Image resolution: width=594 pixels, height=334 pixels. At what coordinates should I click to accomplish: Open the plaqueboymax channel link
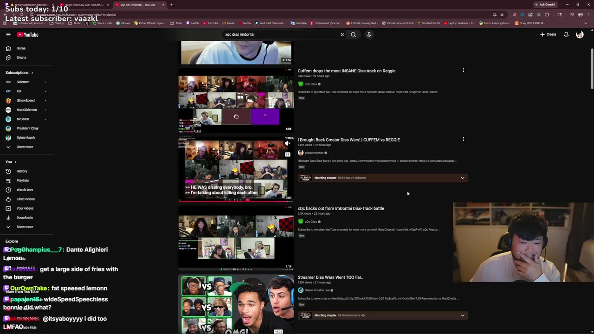coord(314,153)
